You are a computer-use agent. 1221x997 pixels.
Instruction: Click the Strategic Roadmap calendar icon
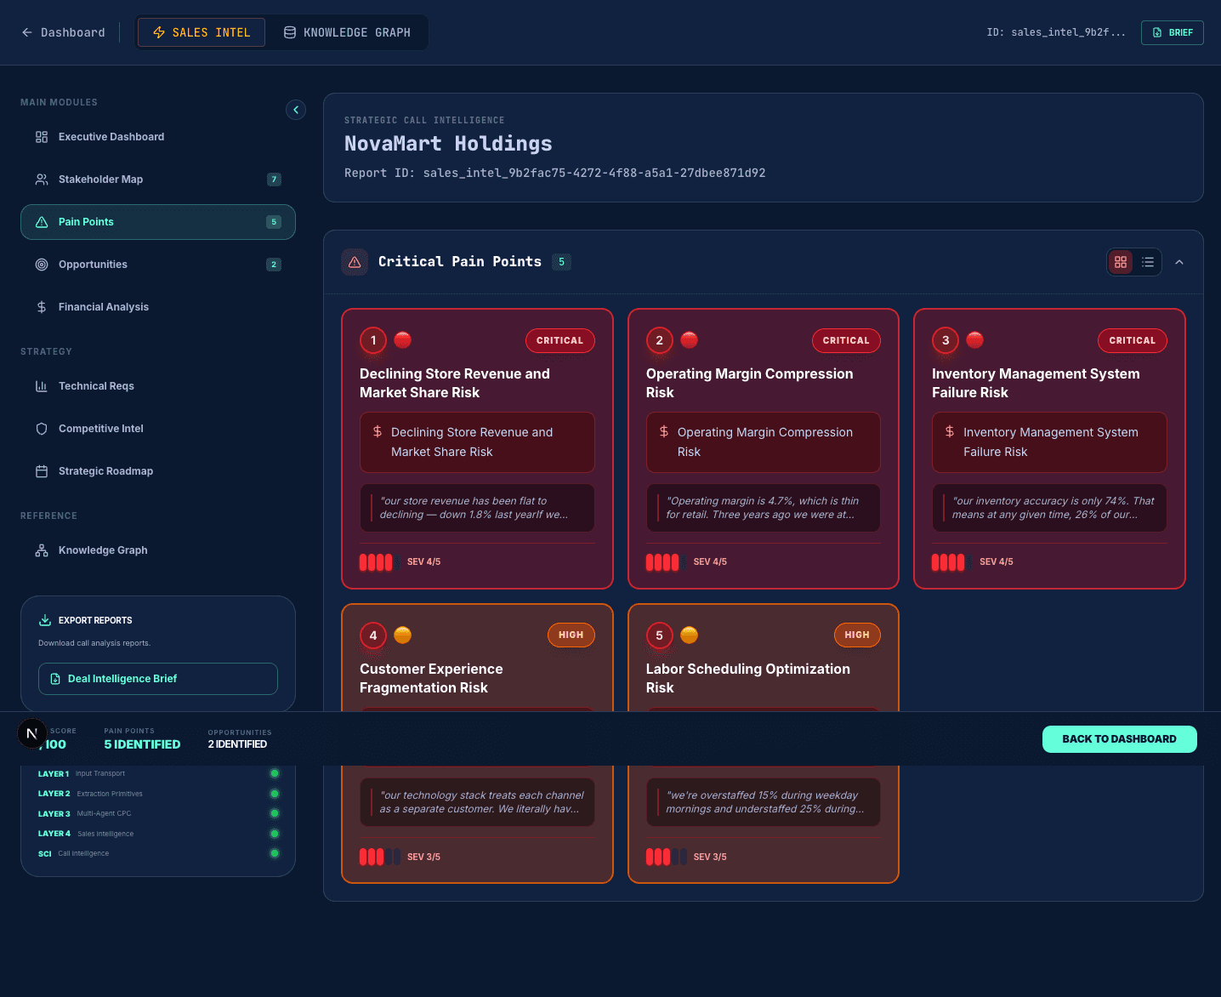click(x=42, y=471)
